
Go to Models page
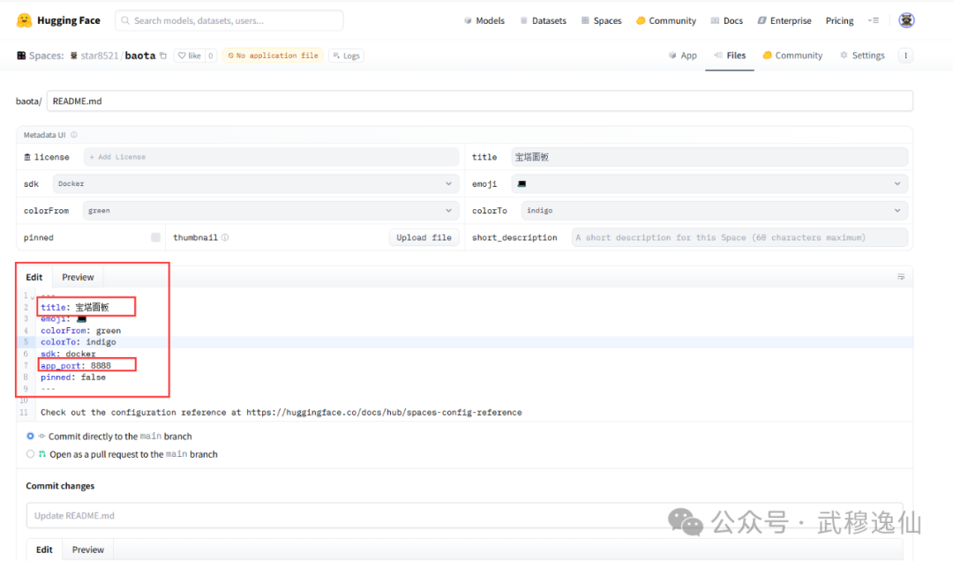click(x=484, y=20)
